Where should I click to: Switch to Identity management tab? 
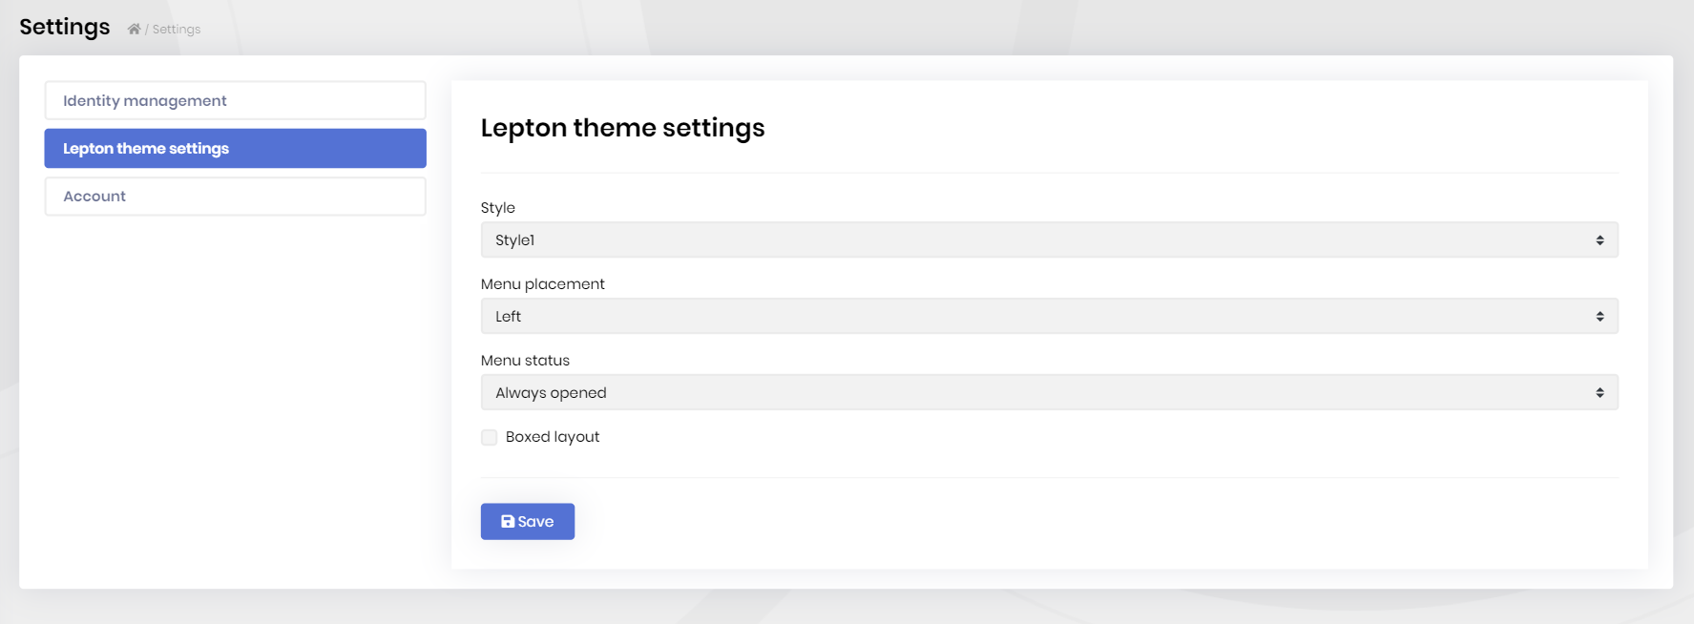point(235,100)
